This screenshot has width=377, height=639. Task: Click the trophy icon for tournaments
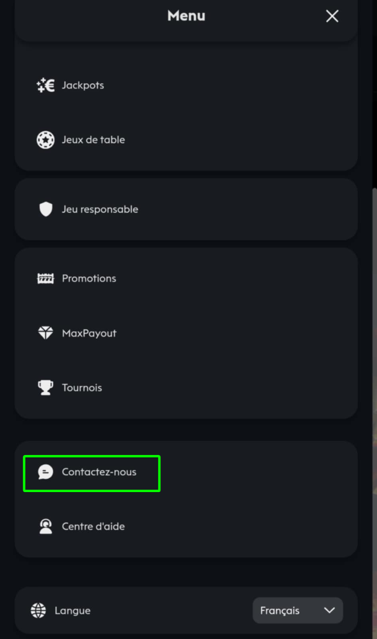(x=45, y=388)
